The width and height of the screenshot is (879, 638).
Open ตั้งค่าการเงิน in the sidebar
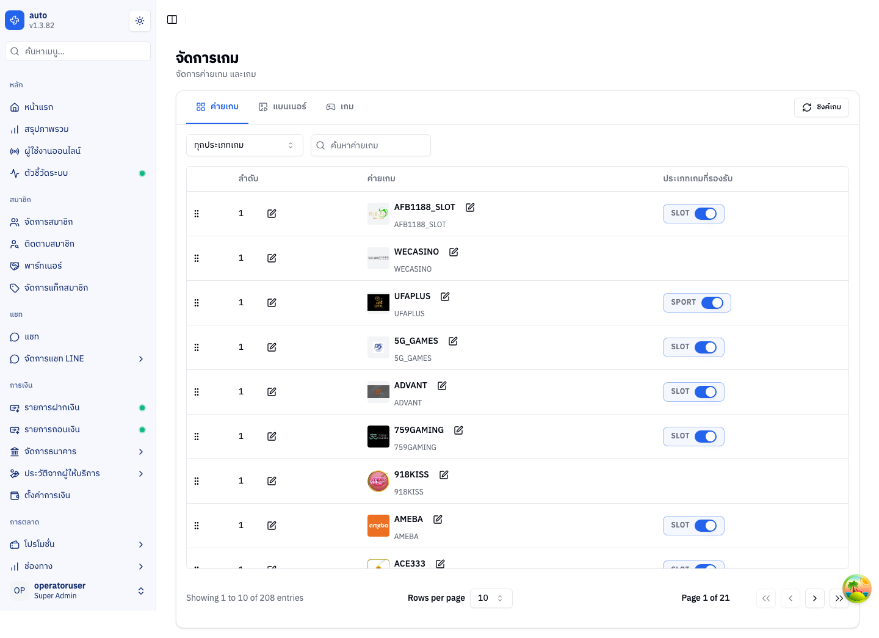click(x=78, y=496)
